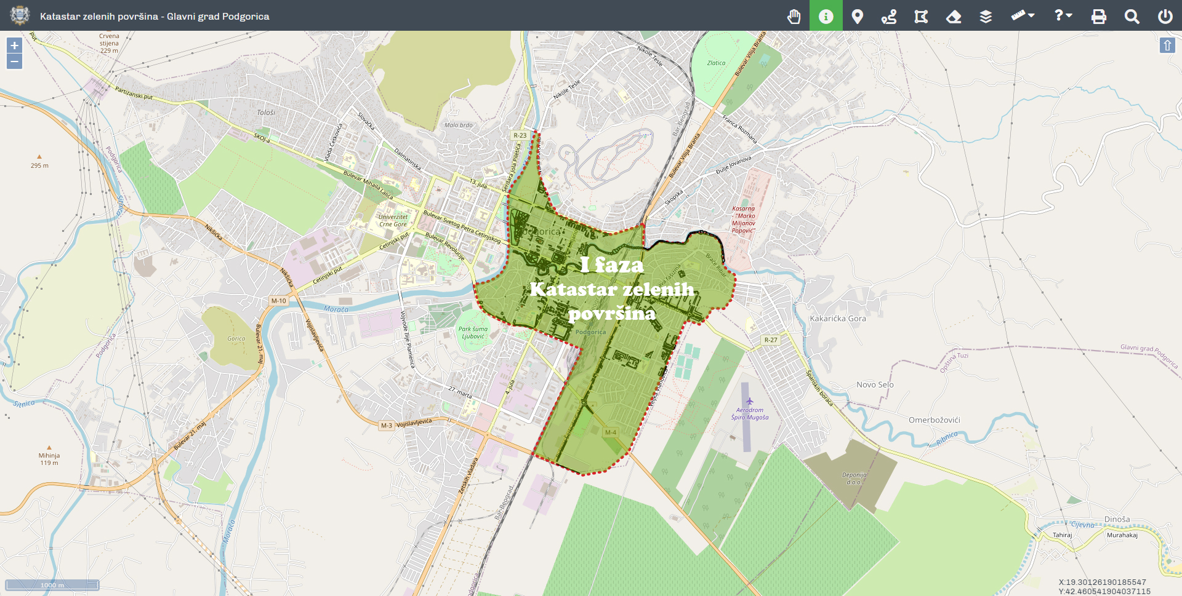Screen dimensions: 1182x596
Task: Click the eraser tool to clear drawings
Action: 954,16
